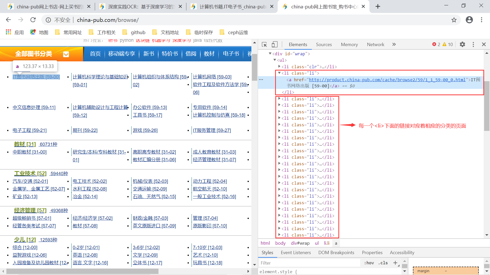Expand 全部图书分类 dropdown arrow
Screen dimensions: 490x275
[66, 54]
